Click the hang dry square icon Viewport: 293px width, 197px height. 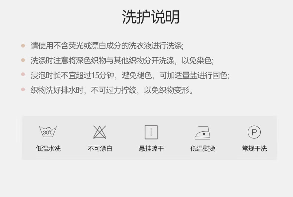point(151,132)
